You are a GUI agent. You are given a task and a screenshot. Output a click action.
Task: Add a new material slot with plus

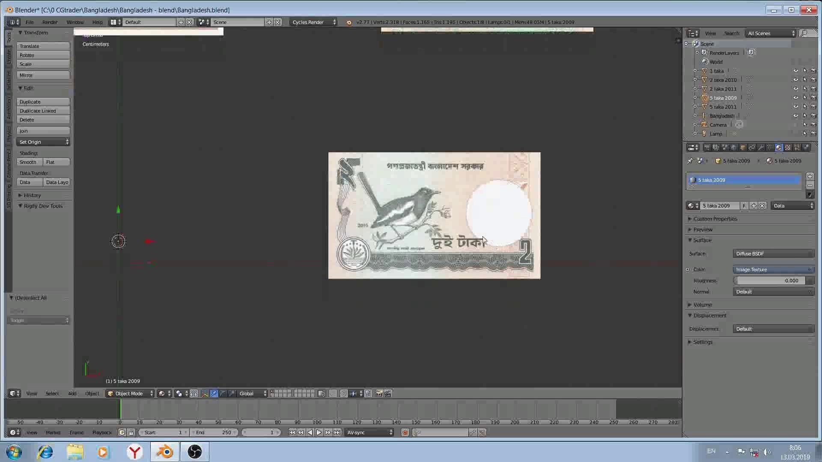pyautogui.click(x=810, y=176)
